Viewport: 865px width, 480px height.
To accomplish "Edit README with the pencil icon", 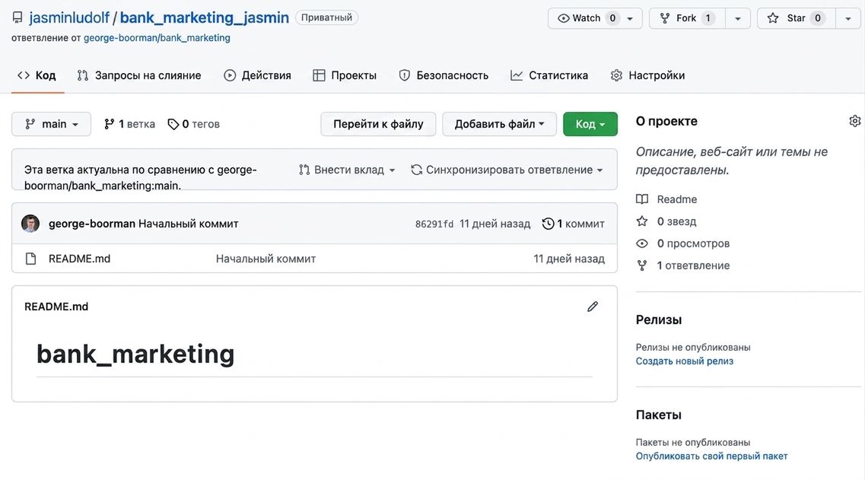I will click(x=593, y=307).
